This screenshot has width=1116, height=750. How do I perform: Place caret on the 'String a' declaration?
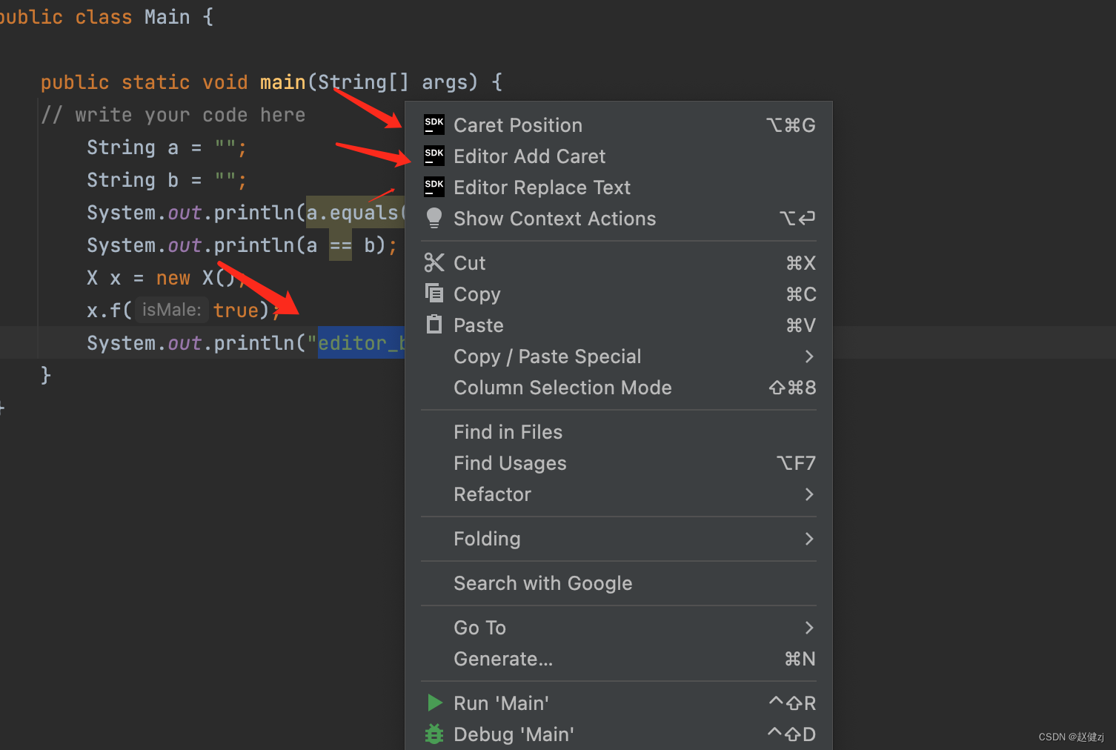tap(166, 147)
